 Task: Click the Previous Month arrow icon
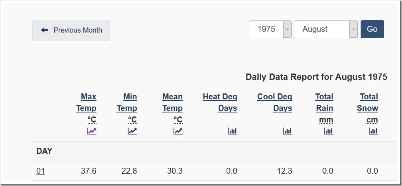coord(44,30)
